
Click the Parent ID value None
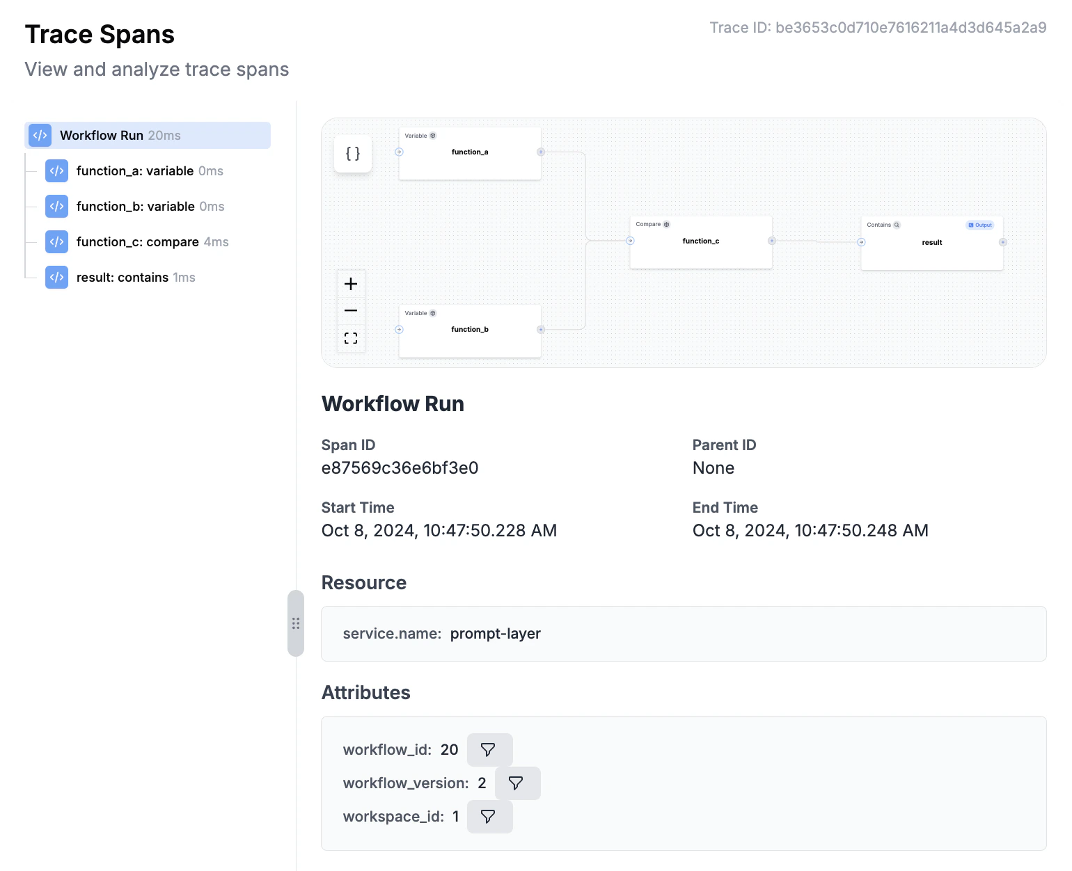pos(714,468)
